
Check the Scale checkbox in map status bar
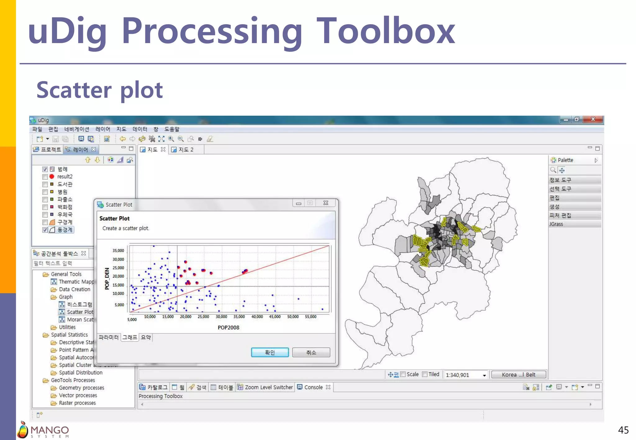(403, 375)
